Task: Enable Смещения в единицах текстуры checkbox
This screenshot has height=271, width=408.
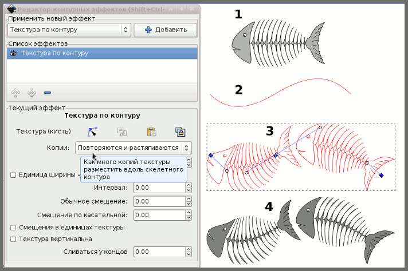Action: click(x=13, y=227)
